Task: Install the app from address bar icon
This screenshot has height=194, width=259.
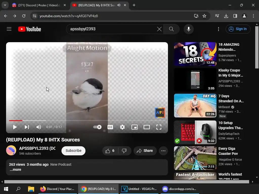Action: [x=196, y=16]
